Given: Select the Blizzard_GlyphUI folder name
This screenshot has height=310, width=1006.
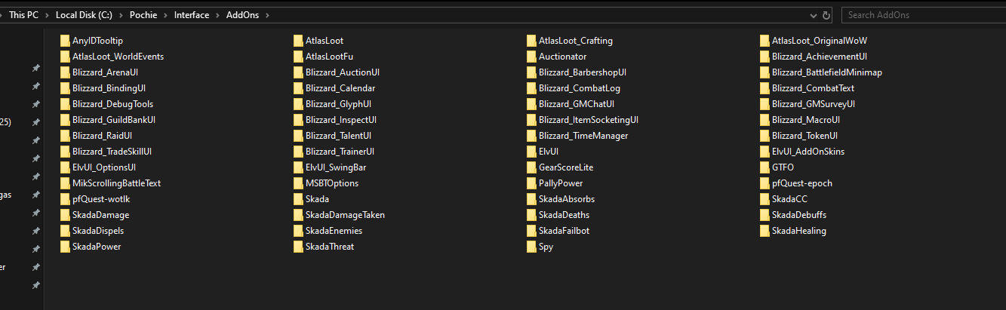Looking at the screenshot, I should pyautogui.click(x=338, y=104).
